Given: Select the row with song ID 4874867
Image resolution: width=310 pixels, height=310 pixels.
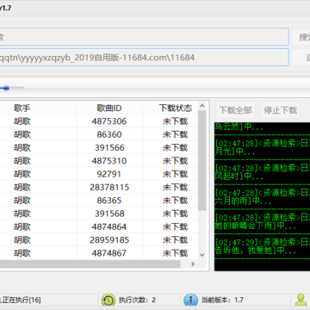Looking at the screenshot, I should 99,253.
